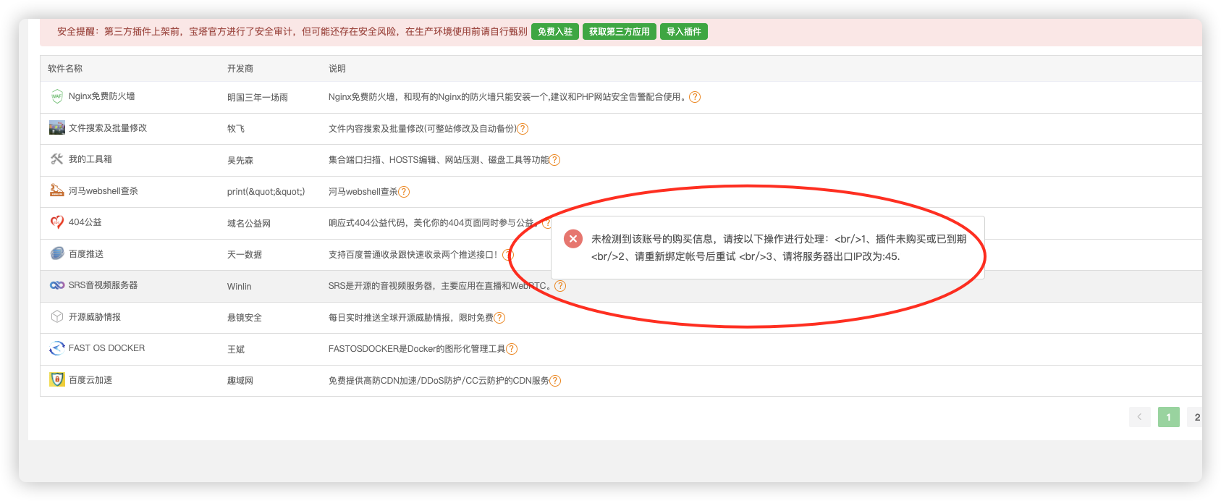Click the FAST OS DOCKER icon
The image size is (1221, 501).
[x=56, y=348]
